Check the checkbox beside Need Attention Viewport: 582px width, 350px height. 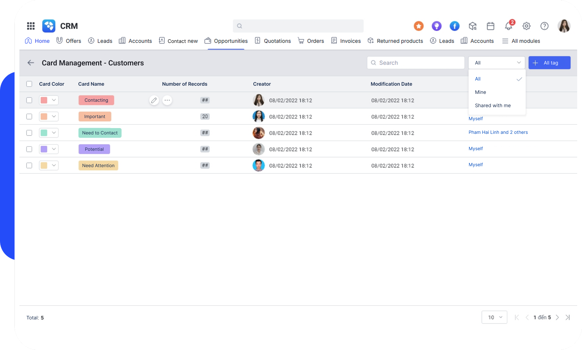(29, 165)
